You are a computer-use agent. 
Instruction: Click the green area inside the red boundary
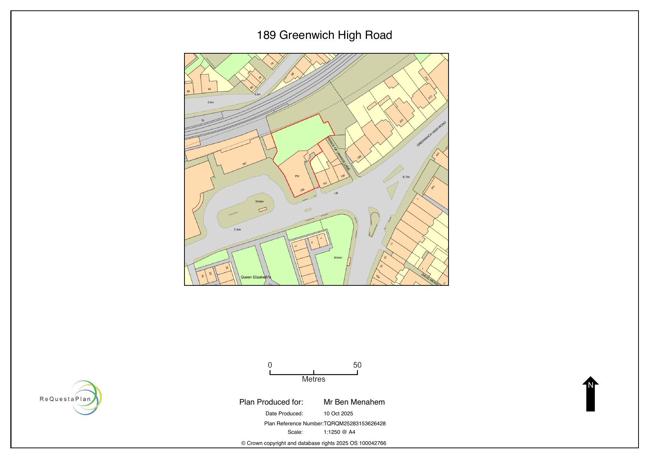301,137
